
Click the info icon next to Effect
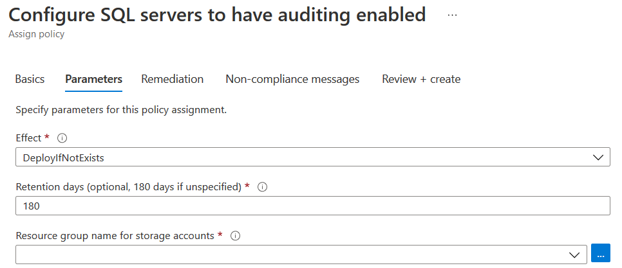[62, 138]
